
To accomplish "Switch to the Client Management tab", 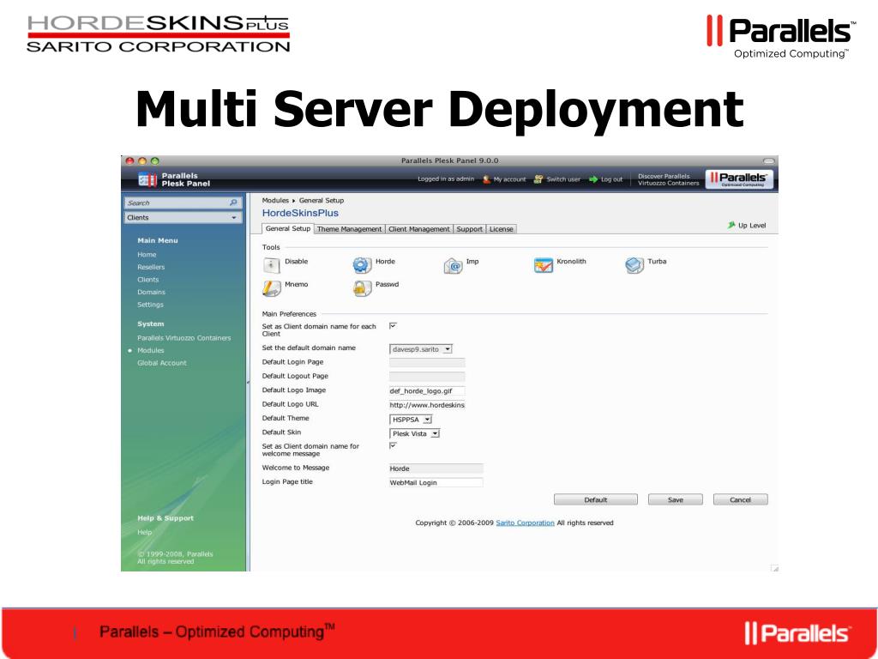I will pos(419,229).
